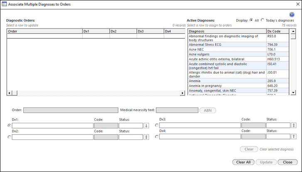Click the Dx2 Status field
Viewport: 302px width, 172px height.
click(131, 137)
